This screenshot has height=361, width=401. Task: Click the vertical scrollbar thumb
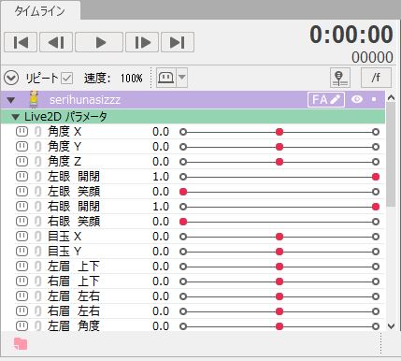point(391,154)
